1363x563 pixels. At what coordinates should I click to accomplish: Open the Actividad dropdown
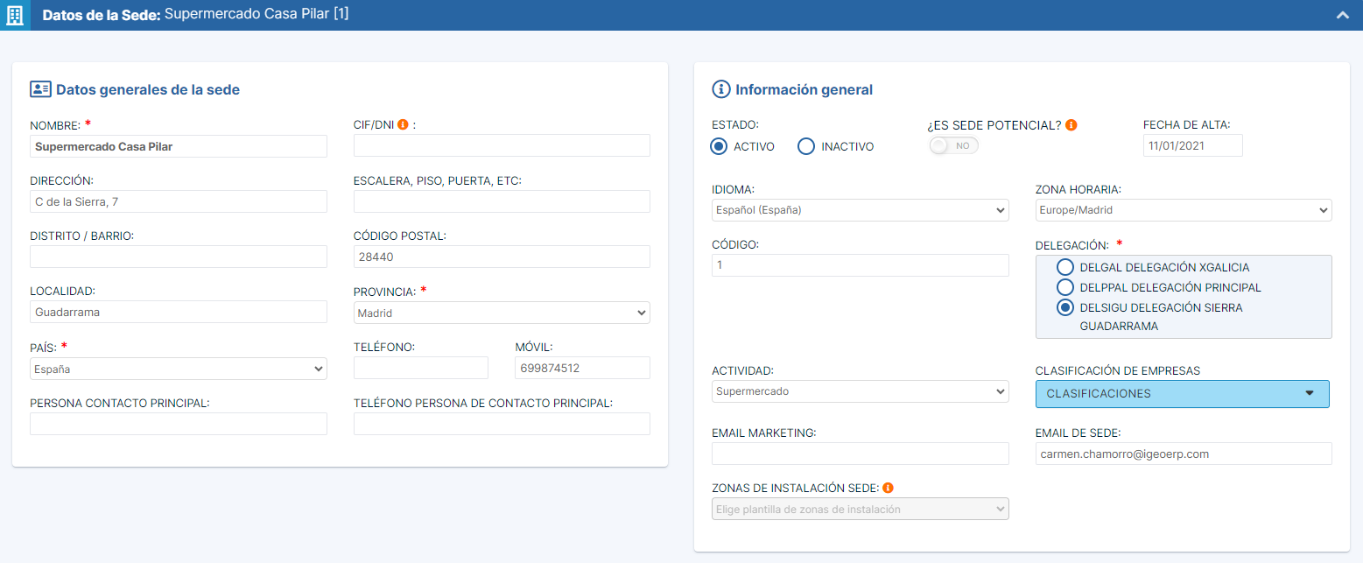click(860, 391)
